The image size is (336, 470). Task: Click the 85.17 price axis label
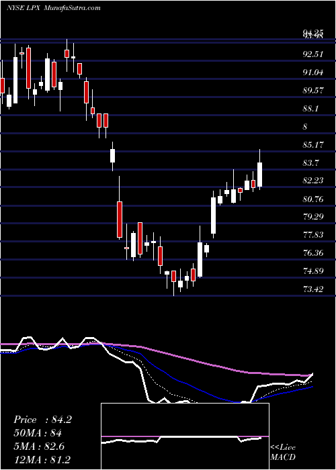click(x=313, y=145)
